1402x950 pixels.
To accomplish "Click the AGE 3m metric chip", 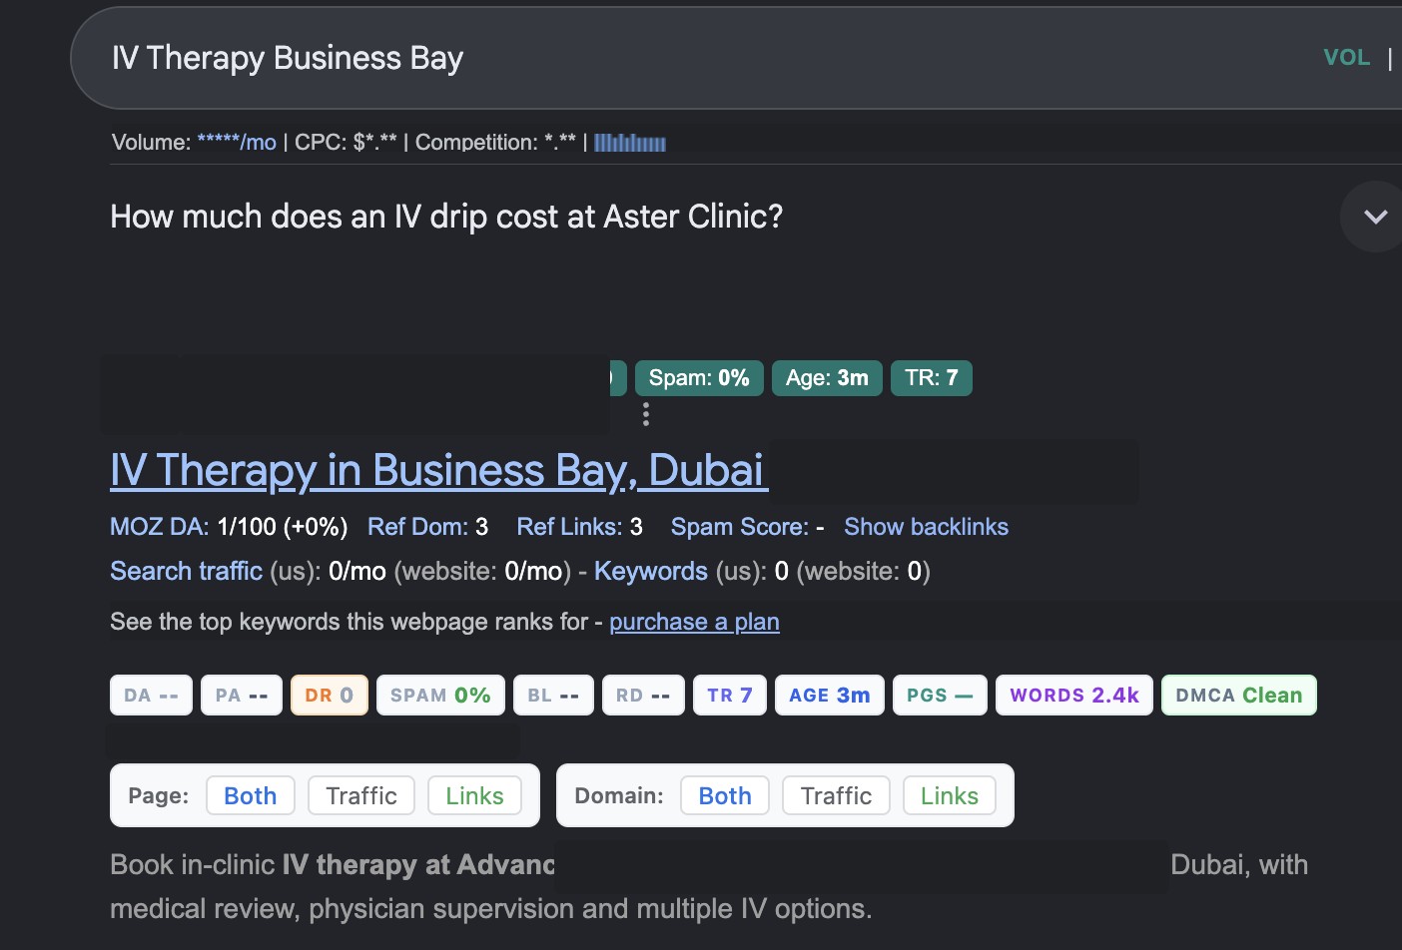I will pyautogui.click(x=830, y=696).
